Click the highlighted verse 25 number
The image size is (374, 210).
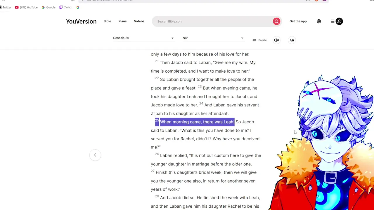tap(157, 121)
